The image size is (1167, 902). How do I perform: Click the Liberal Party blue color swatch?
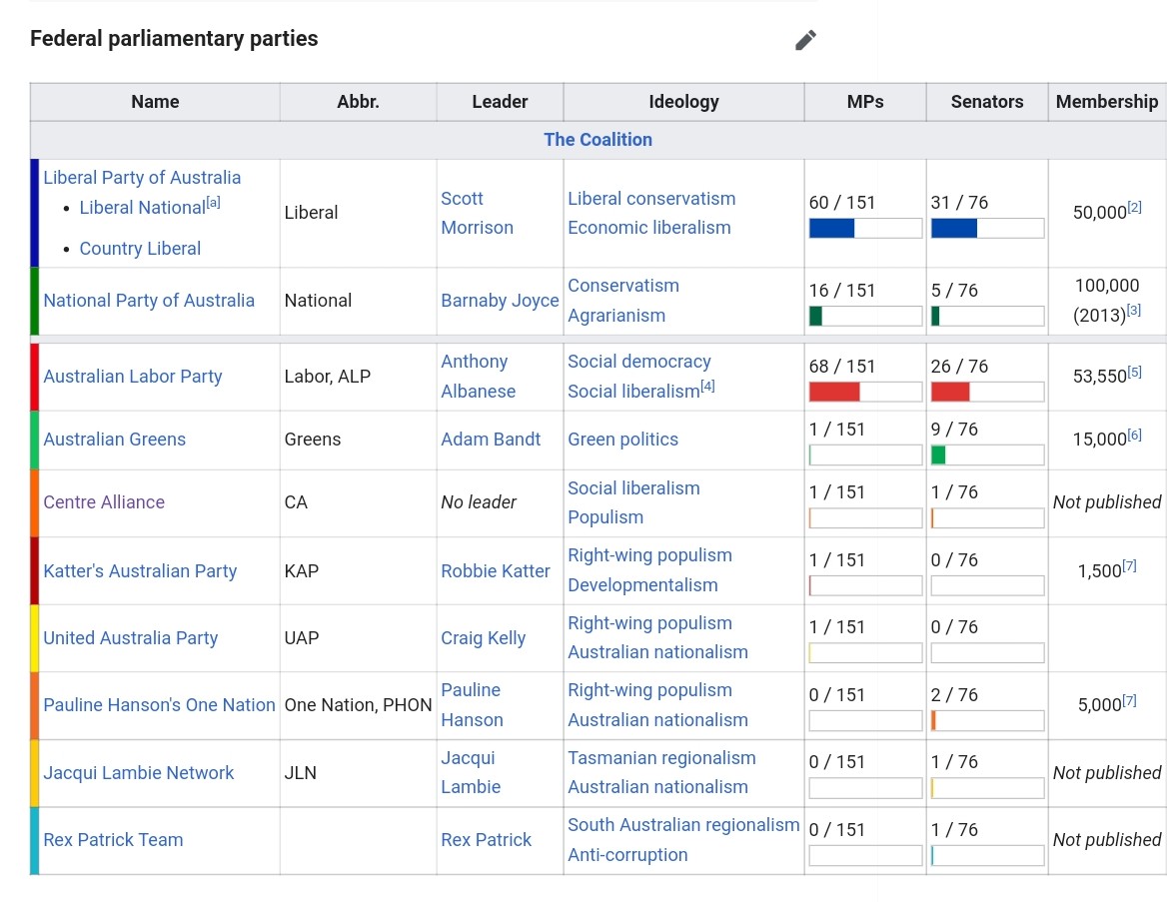pos(35,213)
